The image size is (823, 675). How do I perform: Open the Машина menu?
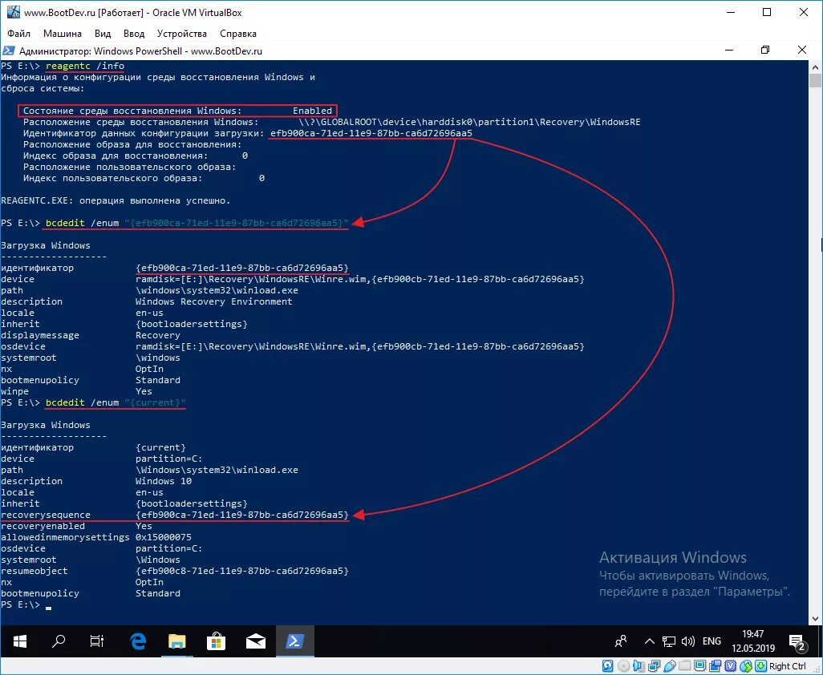coord(63,34)
